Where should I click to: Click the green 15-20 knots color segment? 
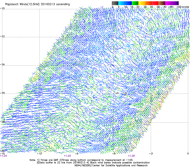(135, 3)
